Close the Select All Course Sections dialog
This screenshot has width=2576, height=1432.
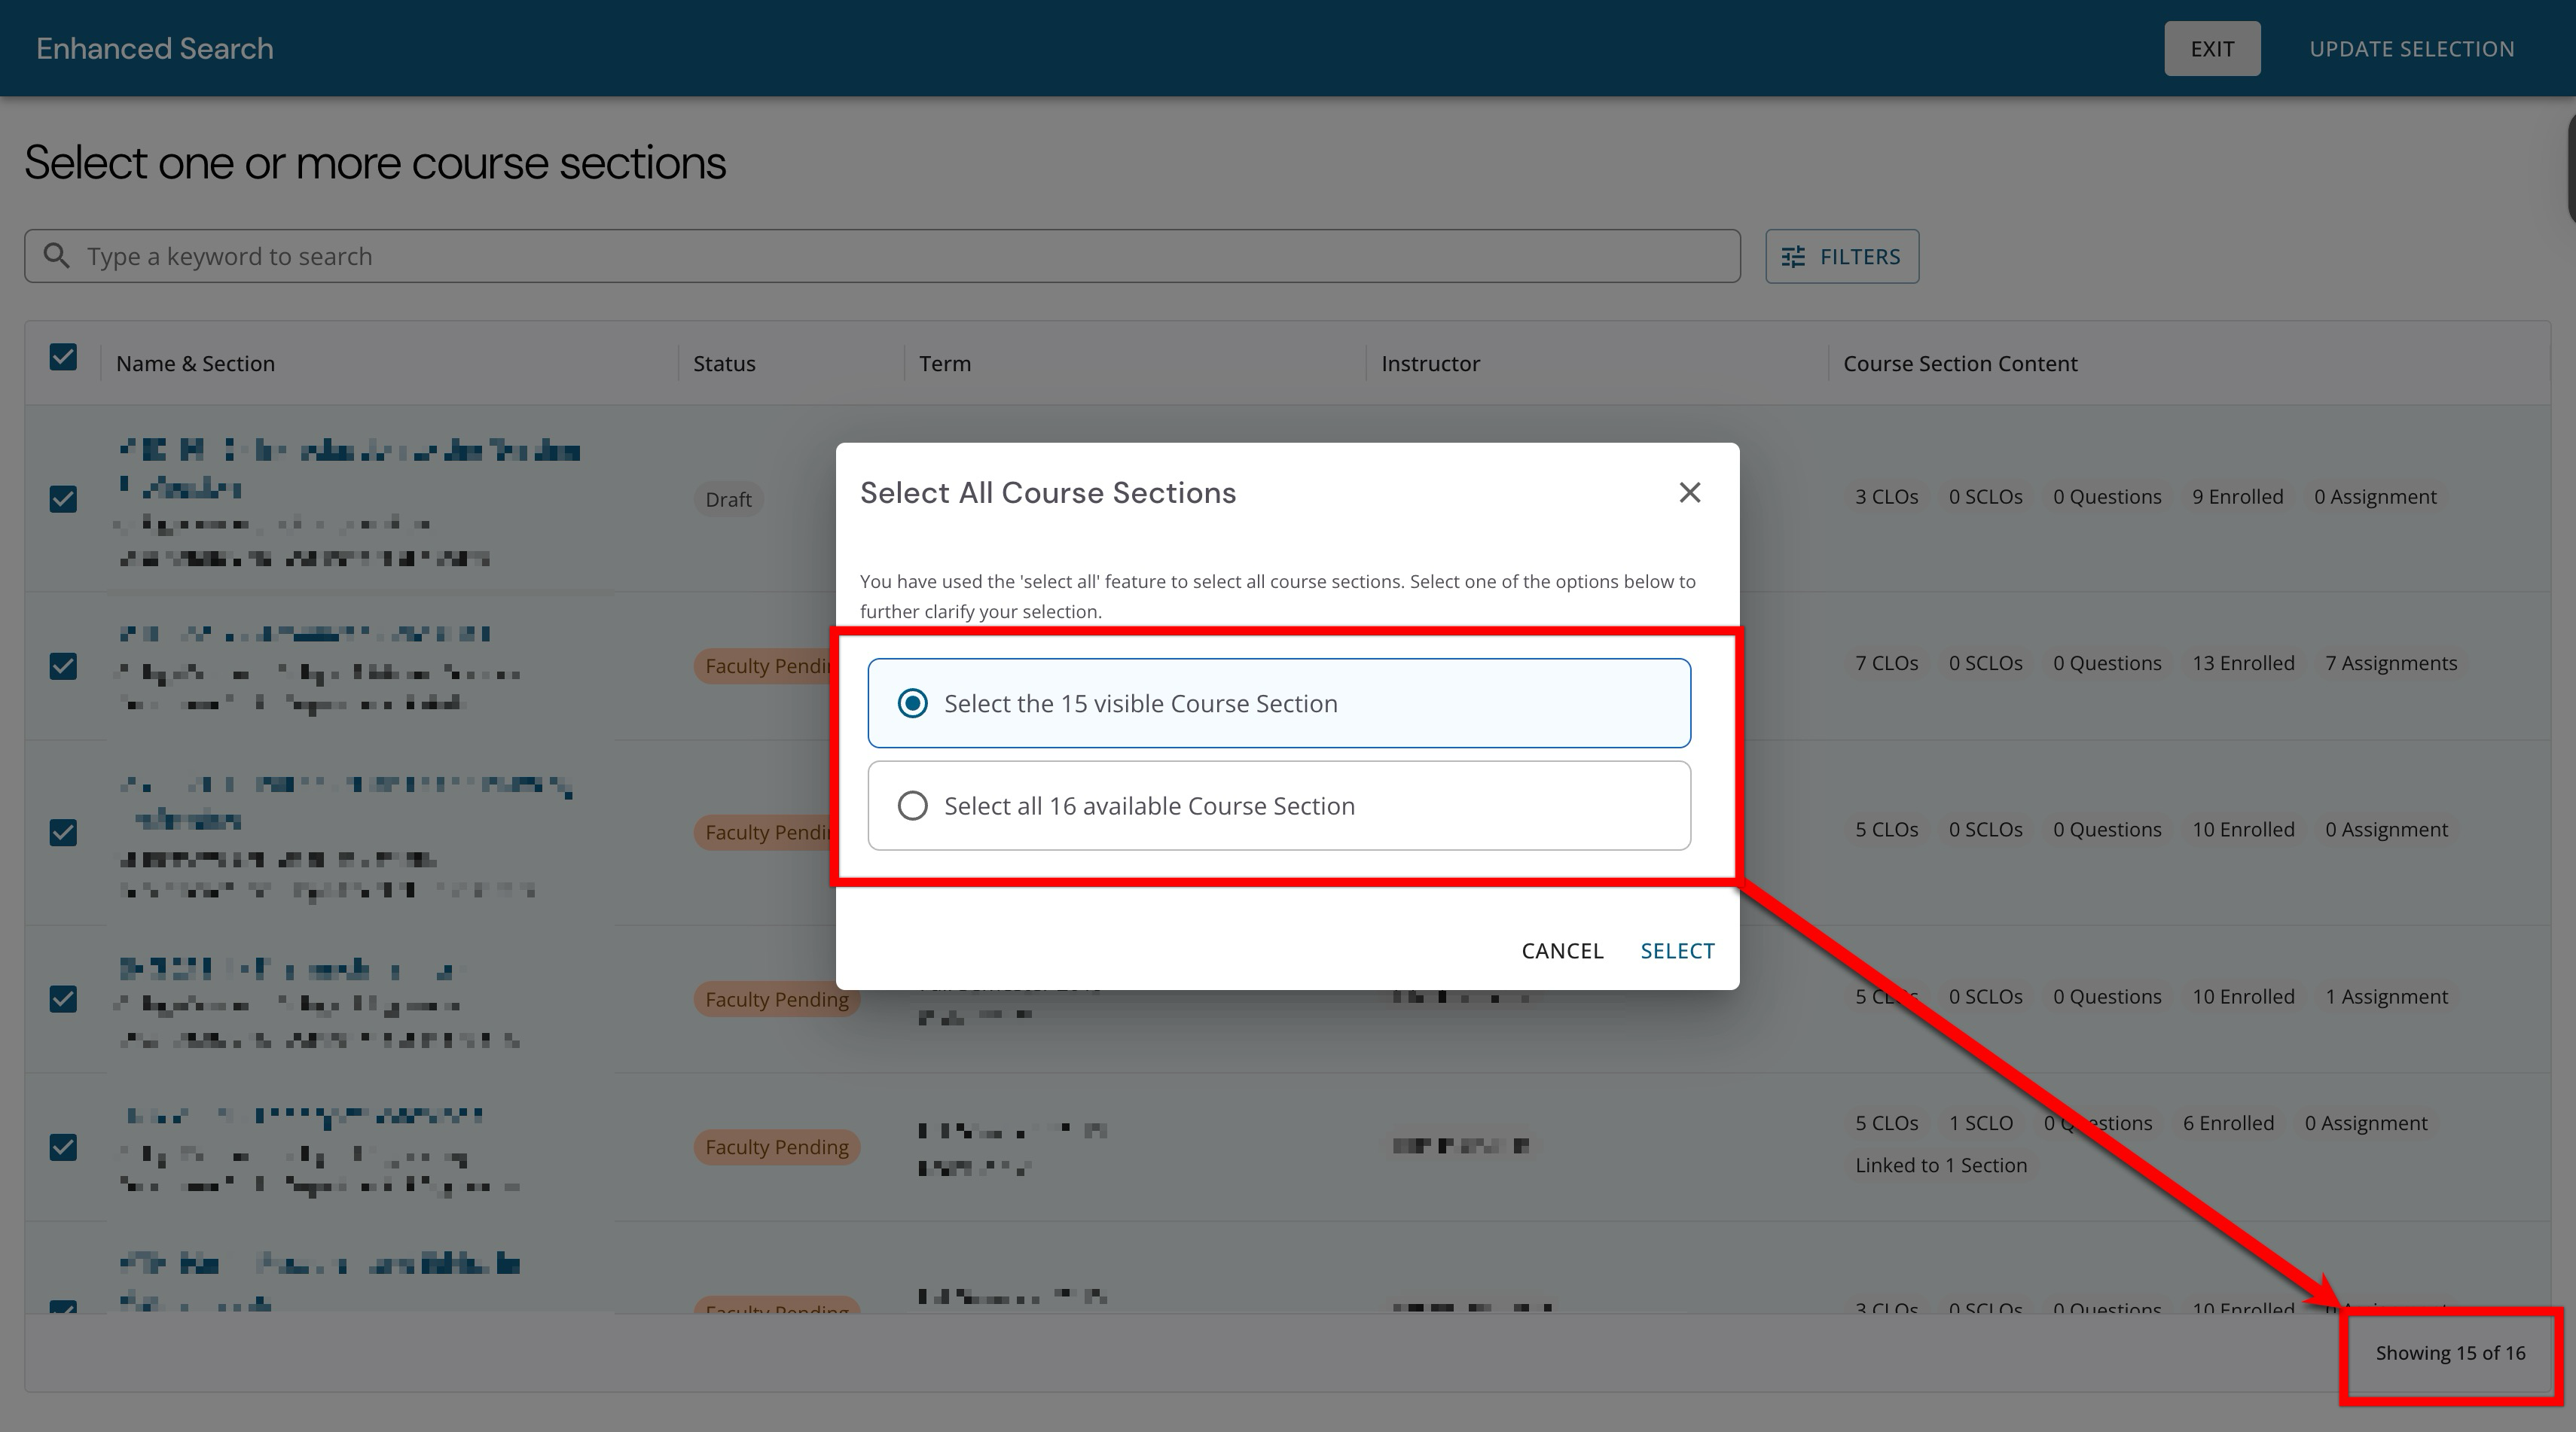click(1689, 492)
